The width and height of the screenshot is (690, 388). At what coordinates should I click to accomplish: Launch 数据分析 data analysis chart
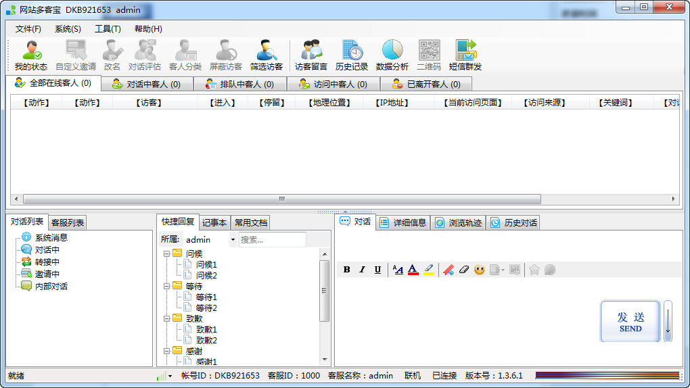point(392,55)
